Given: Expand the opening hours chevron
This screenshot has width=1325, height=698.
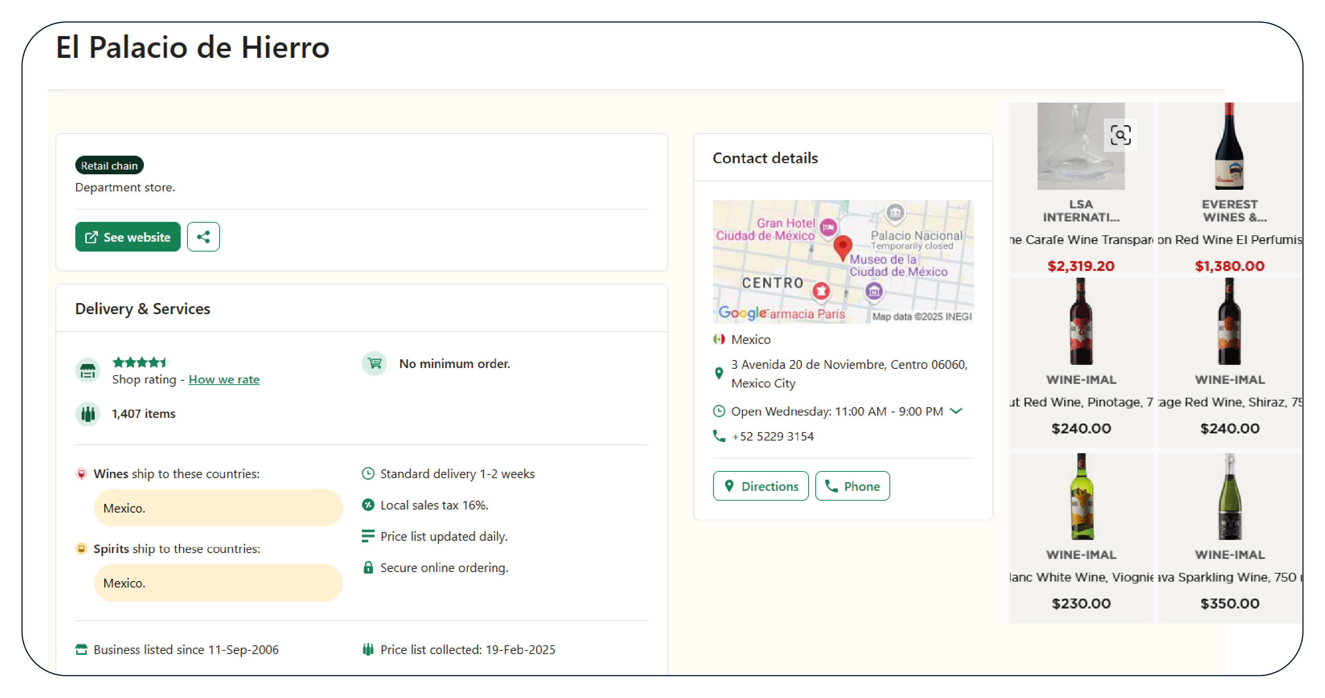Looking at the screenshot, I should click(x=956, y=411).
